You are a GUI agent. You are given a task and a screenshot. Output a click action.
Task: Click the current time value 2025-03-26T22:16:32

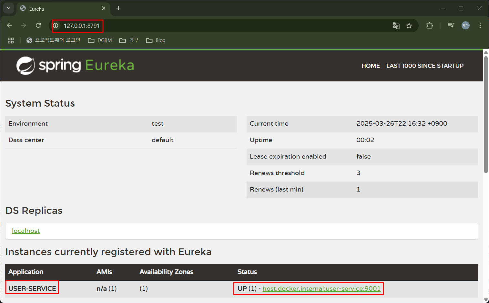point(402,124)
